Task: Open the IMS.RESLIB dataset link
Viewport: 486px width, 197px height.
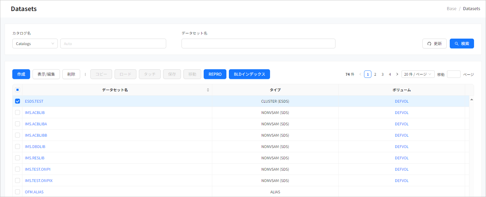Action: 35,158
